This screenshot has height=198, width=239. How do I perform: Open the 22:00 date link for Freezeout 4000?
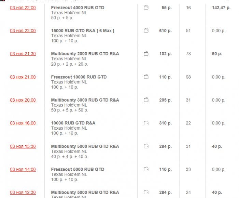23,8
